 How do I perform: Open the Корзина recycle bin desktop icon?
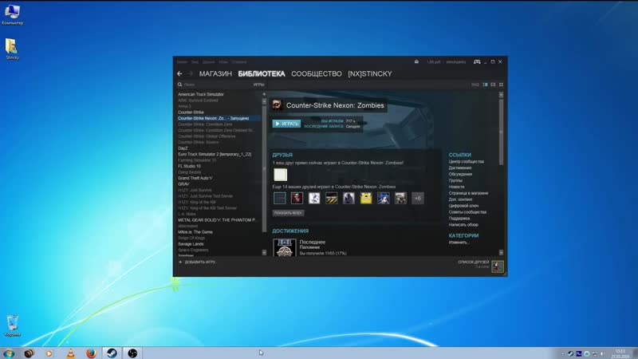[12, 325]
